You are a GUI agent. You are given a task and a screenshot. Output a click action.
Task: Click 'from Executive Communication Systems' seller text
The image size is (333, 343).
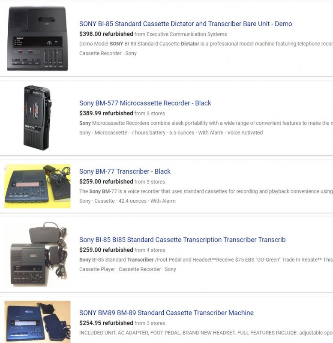(180, 34)
